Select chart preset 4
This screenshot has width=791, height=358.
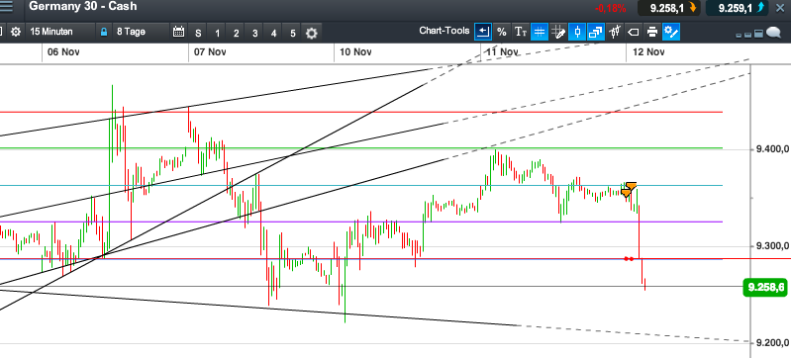pyautogui.click(x=273, y=34)
